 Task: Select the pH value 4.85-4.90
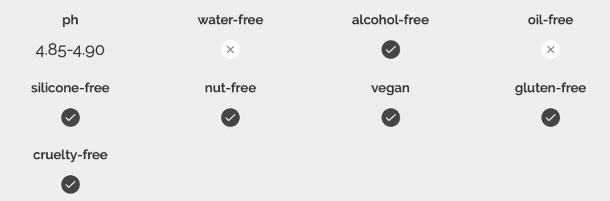(x=70, y=50)
